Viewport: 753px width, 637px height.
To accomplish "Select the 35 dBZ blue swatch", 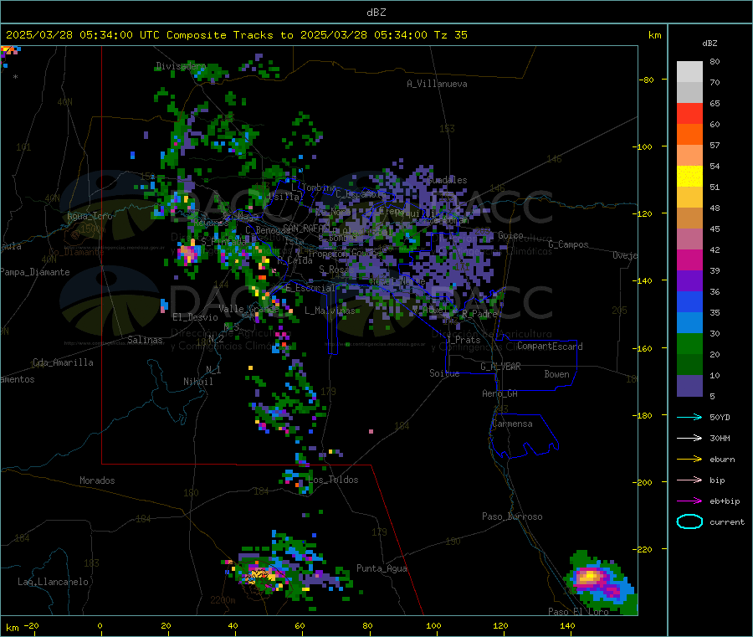I will 689,301.
